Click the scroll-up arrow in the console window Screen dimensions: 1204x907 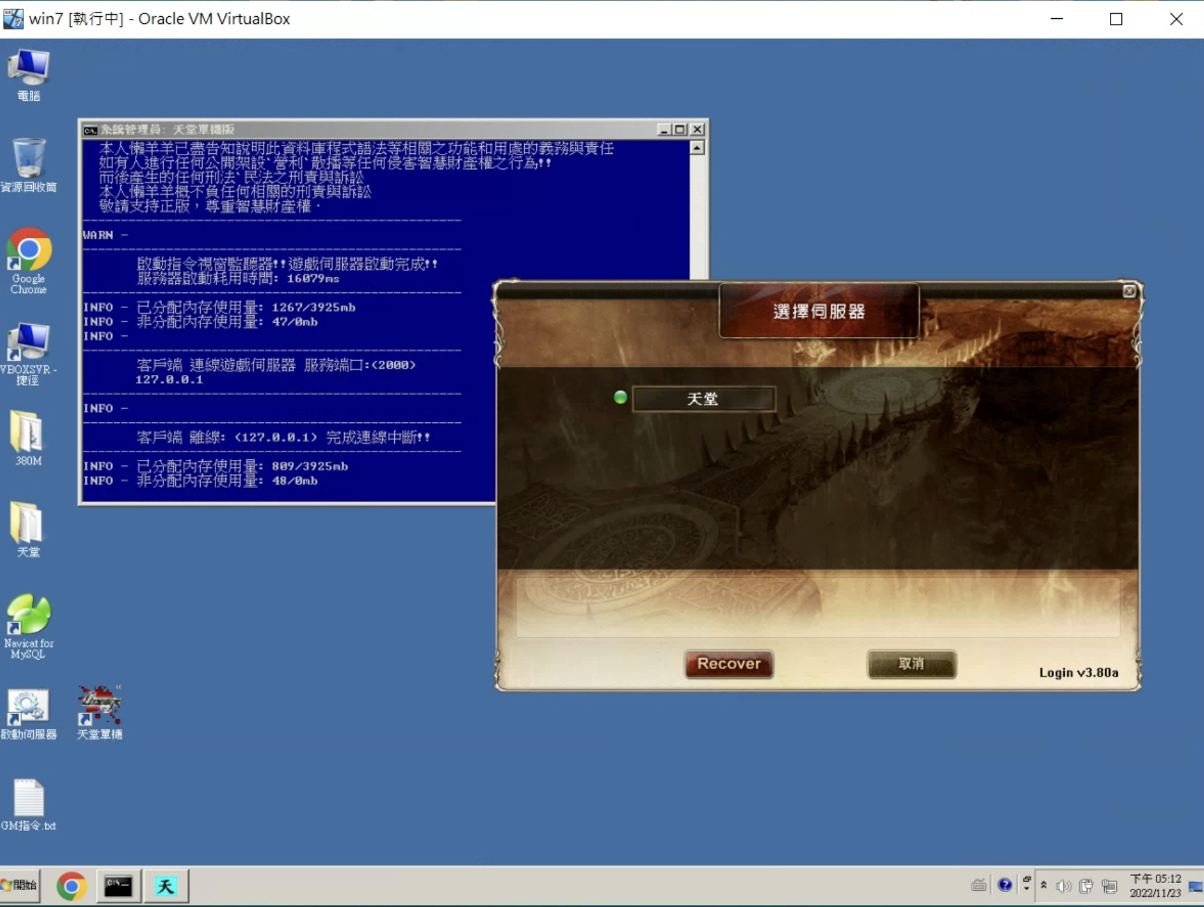point(697,148)
